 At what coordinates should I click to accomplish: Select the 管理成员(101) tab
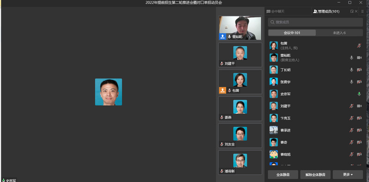pyautogui.click(x=326, y=11)
